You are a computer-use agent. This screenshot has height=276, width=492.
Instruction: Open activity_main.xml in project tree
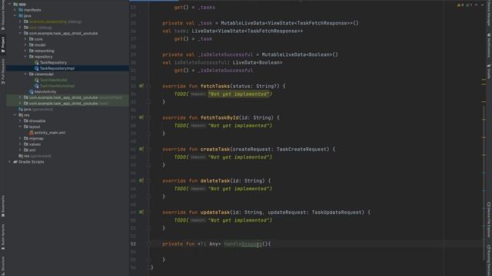click(50, 133)
